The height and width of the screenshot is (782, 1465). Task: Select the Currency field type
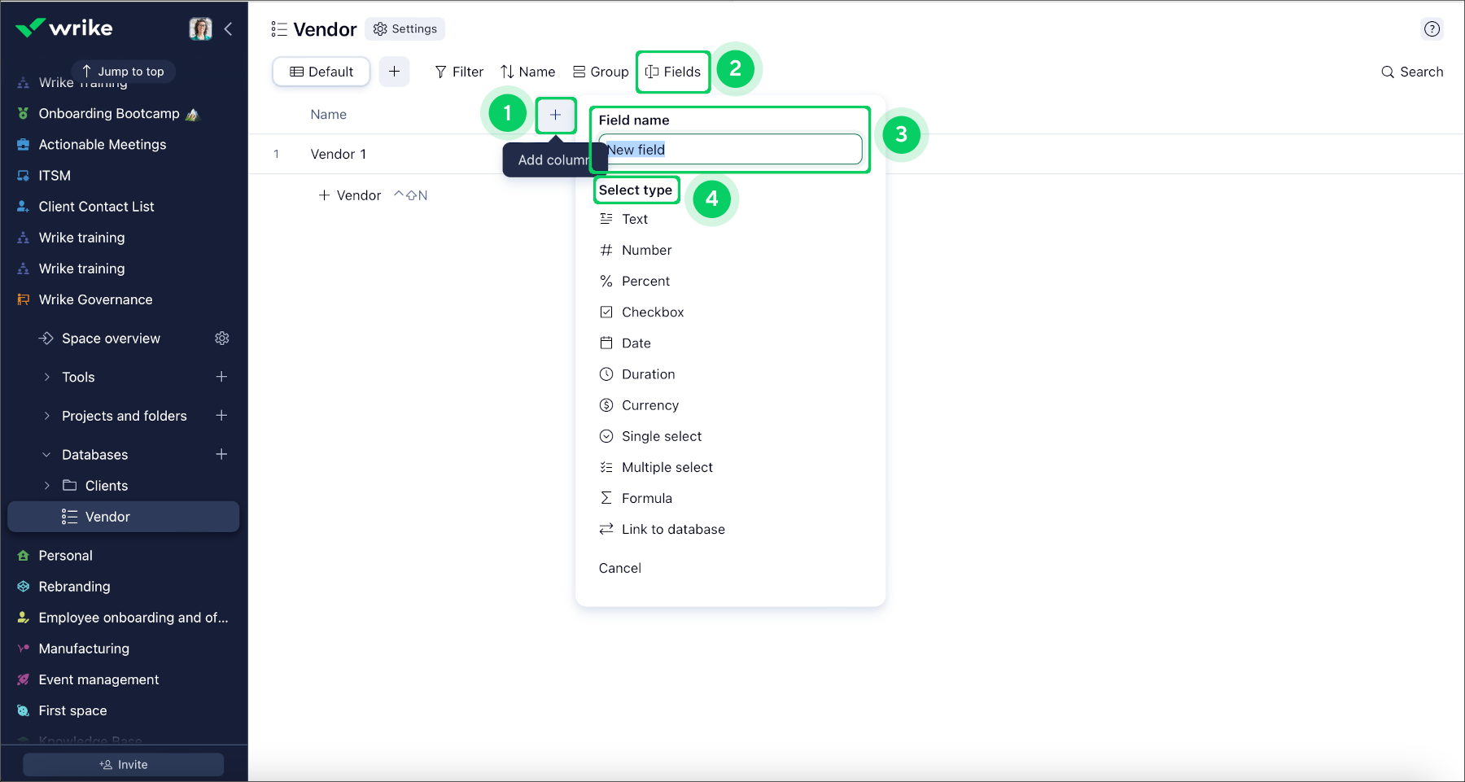[649, 404]
